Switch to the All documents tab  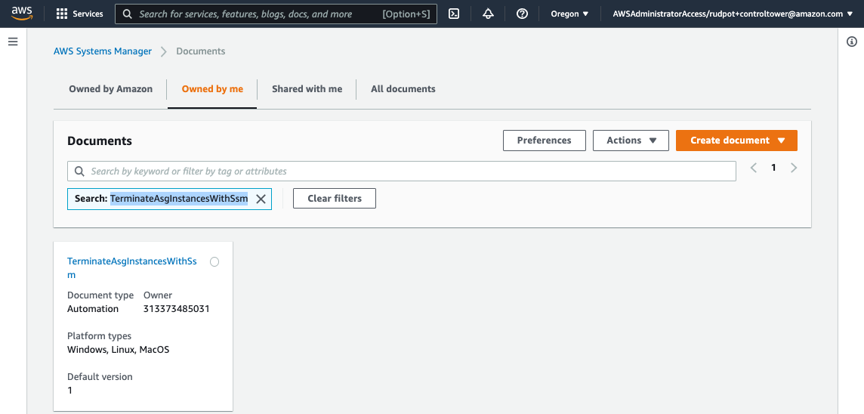tap(403, 88)
